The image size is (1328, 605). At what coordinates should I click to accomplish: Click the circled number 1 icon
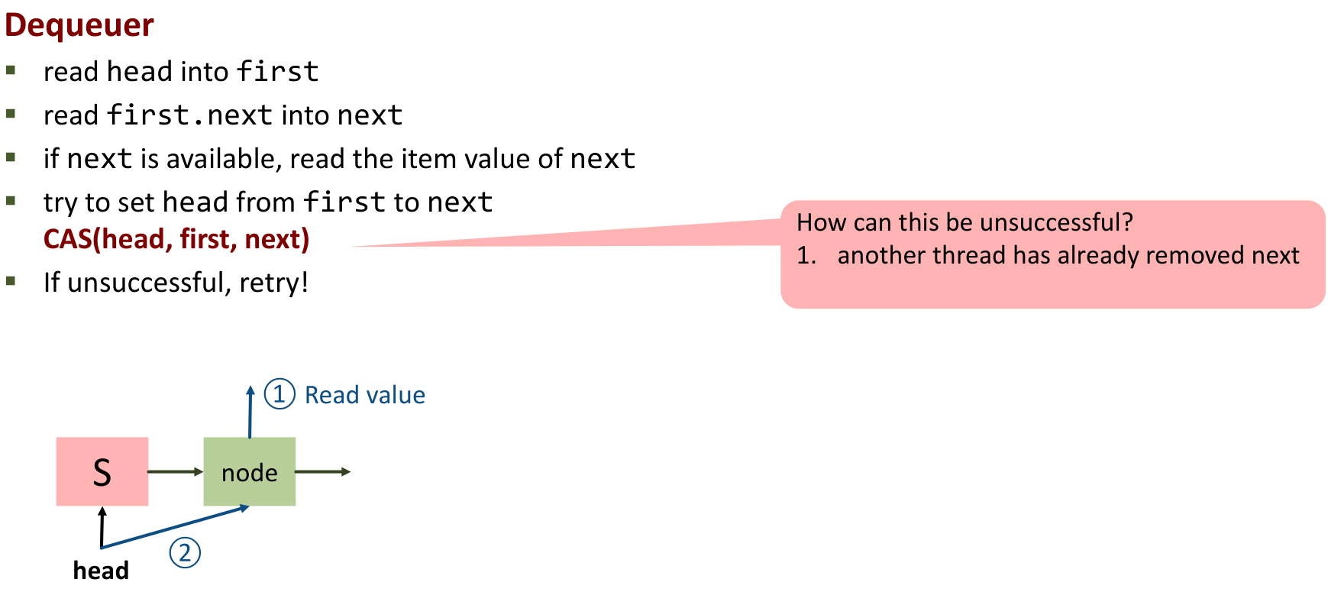click(x=279, y=394)
